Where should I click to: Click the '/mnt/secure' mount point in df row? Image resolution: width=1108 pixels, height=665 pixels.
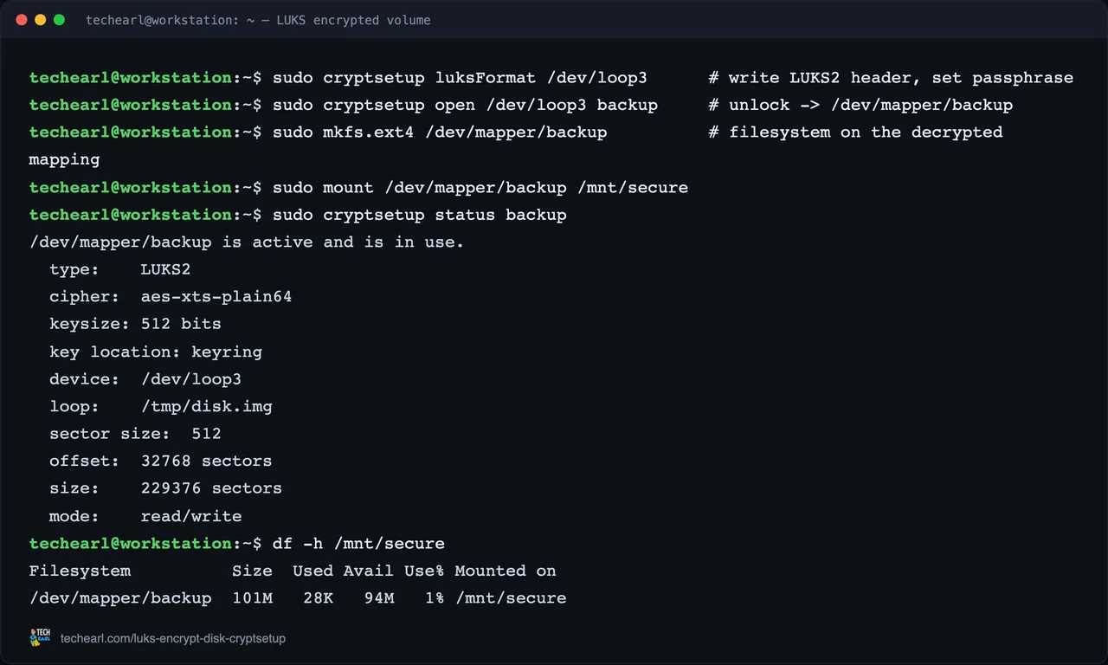511,598
